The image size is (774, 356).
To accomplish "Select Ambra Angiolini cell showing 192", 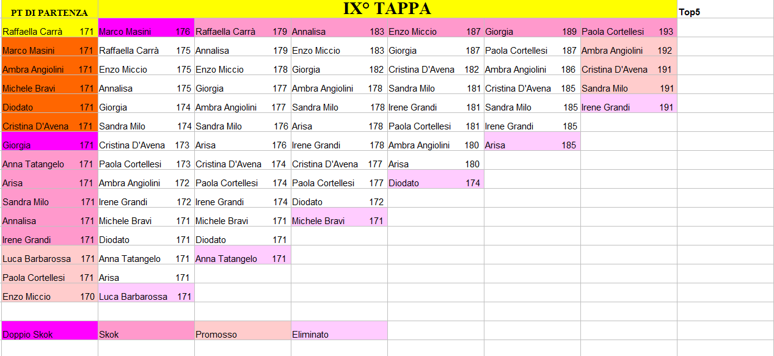I will coord(628,51).
